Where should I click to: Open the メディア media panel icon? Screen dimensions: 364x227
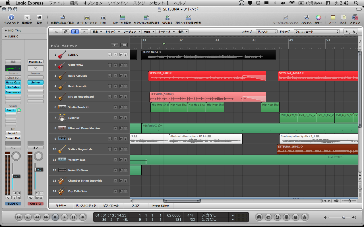click(x=355, y=18)
